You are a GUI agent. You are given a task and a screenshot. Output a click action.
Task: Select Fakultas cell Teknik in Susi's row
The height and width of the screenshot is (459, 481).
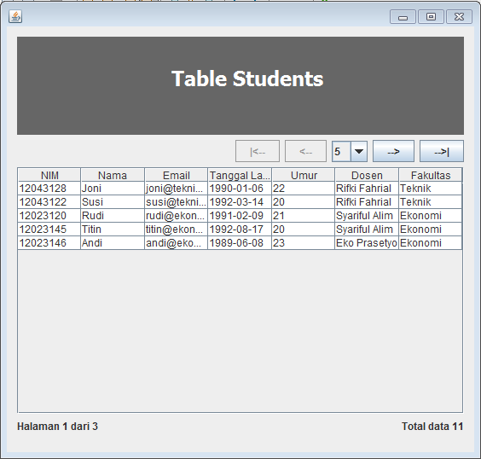(x=431, y=202)
